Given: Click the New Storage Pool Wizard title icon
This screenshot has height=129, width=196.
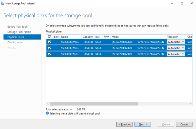Looking at the screenshot, I should 3,3.
